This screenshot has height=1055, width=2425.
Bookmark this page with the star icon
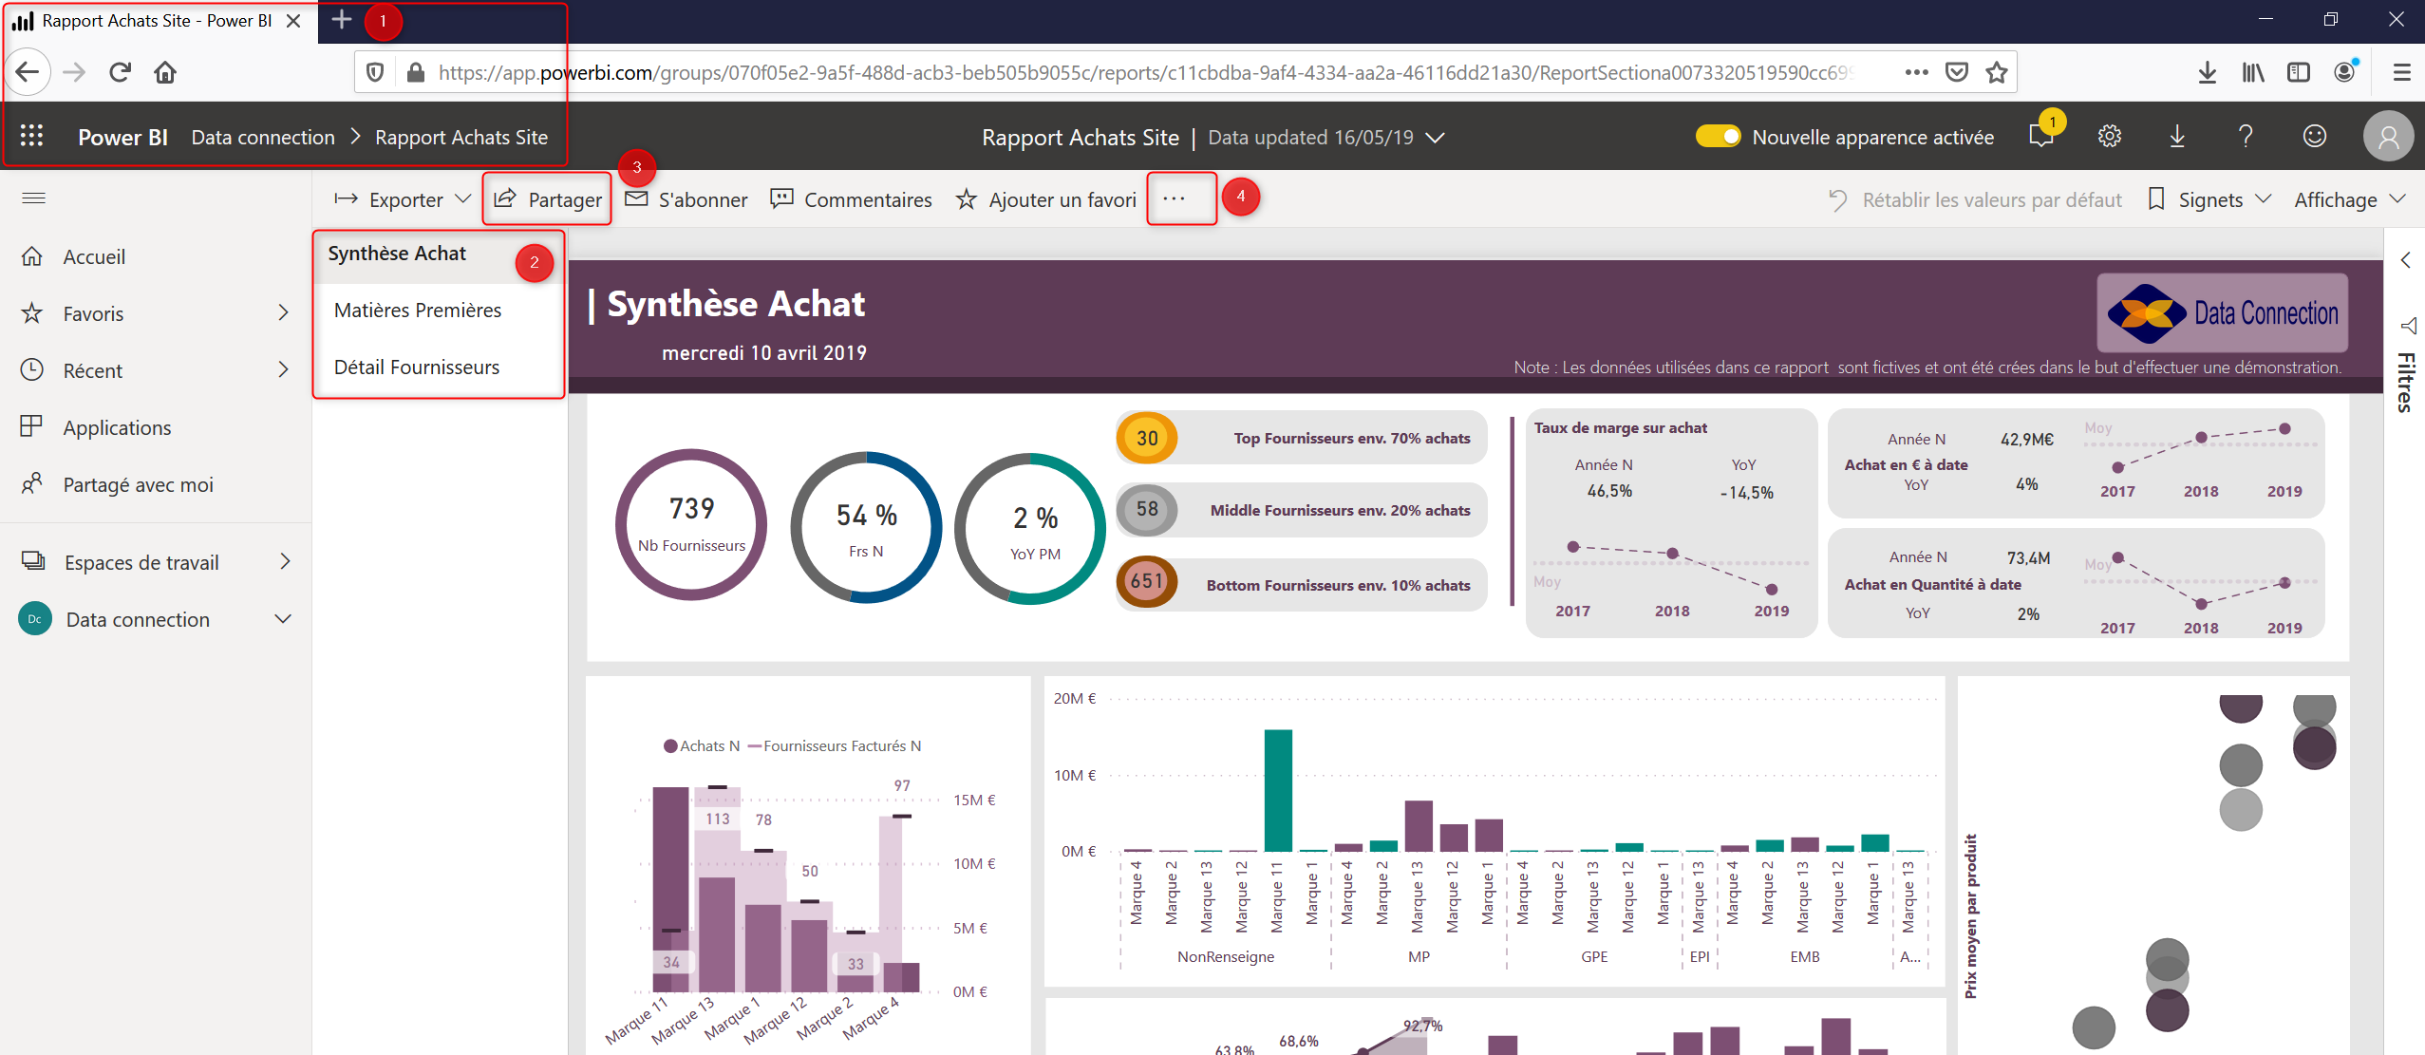coord(1997,72)
